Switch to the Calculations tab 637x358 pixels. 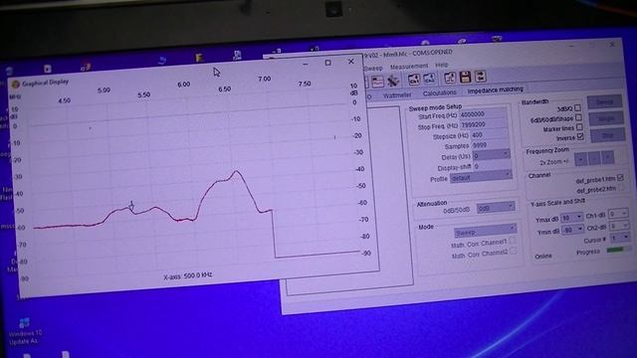(x=440, y=92)
